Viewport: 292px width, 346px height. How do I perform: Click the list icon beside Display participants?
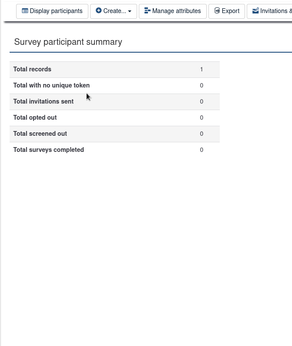(x=25, y=11)
